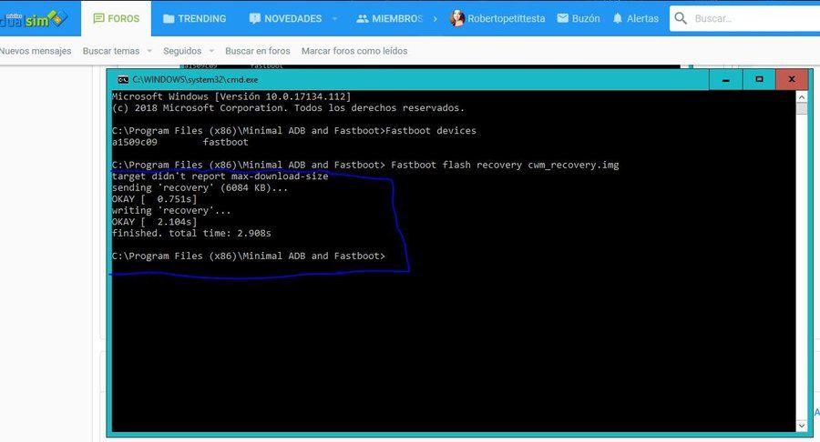This screenshot has height=442, width=820.
Task: Click the cmd.exe title bar text
Action: [195, 79]
